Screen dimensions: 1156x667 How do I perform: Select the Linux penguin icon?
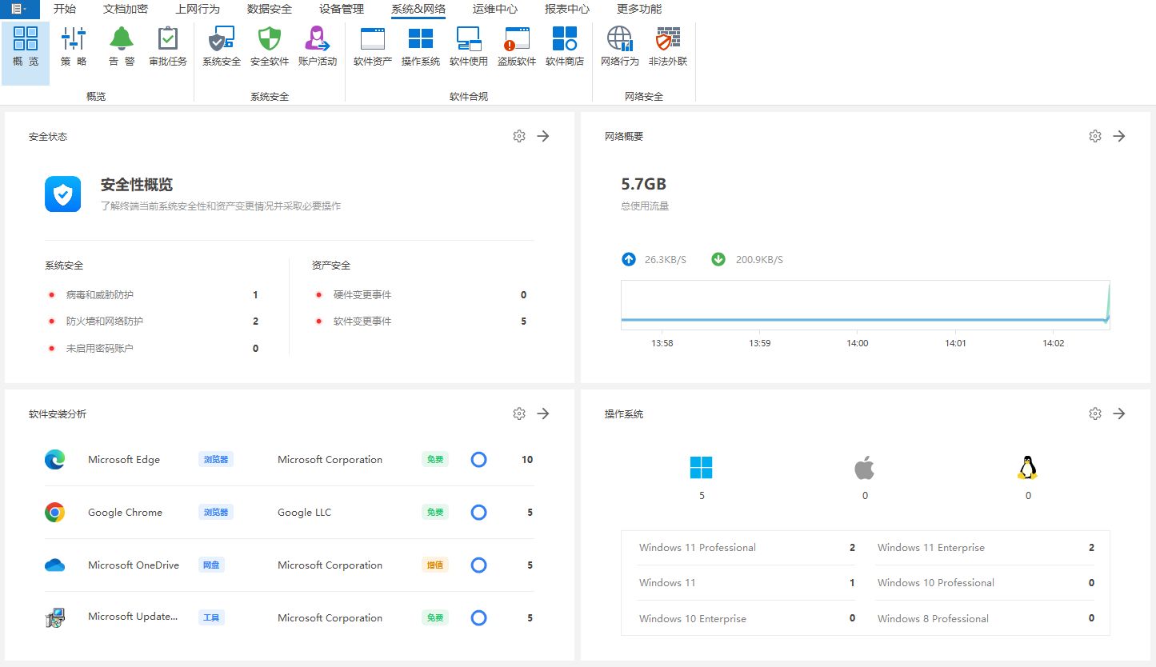1027,467
